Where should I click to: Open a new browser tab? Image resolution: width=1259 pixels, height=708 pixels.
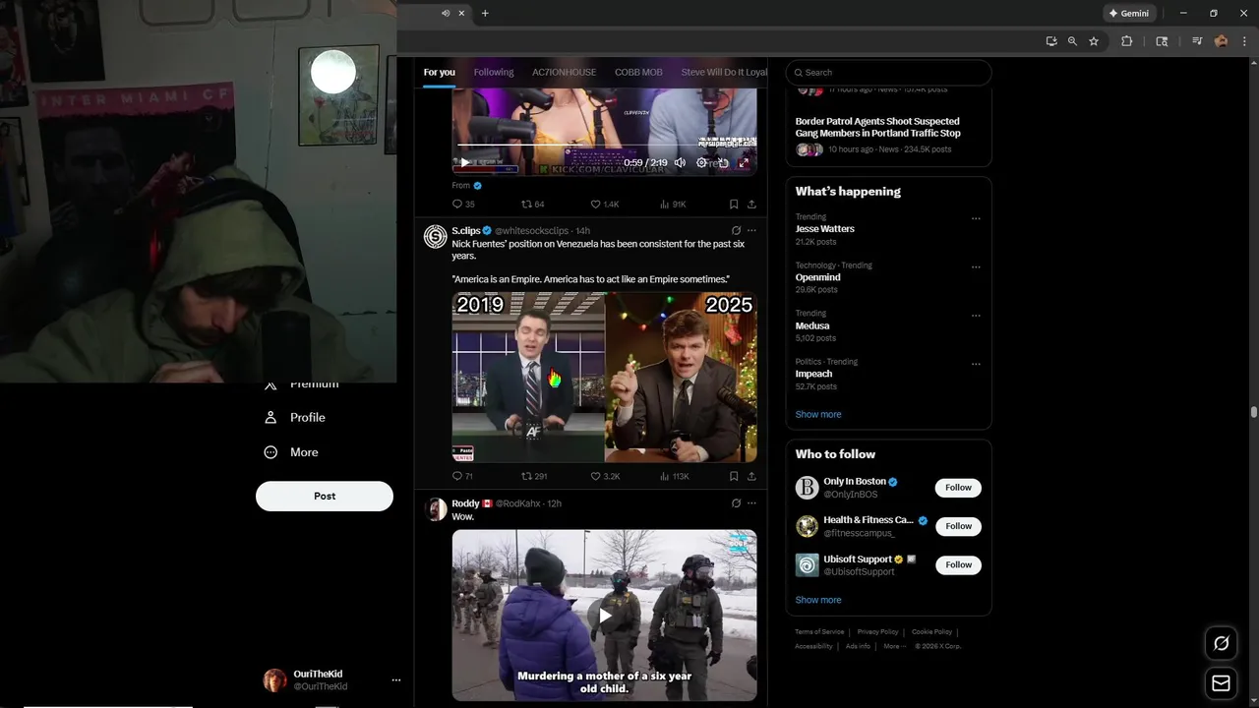point(485,13)
